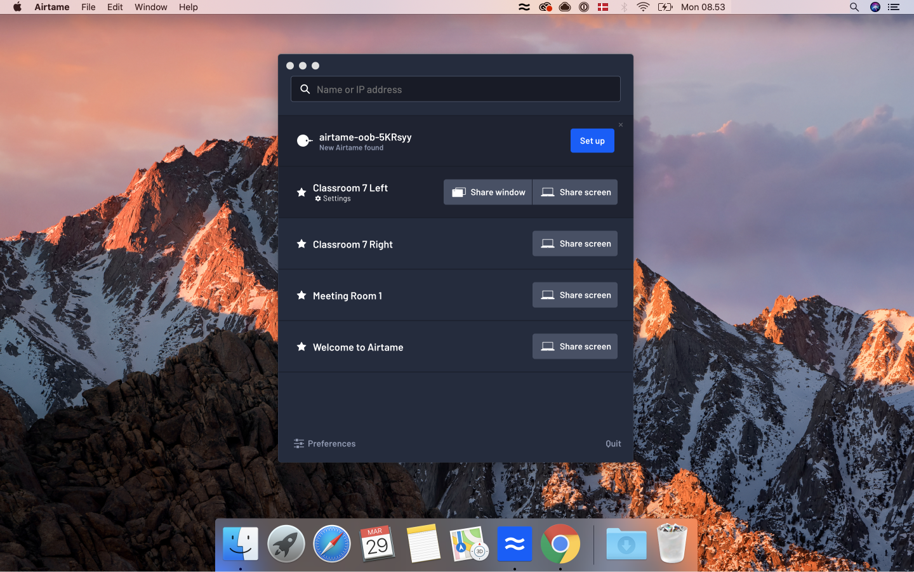
Task: Select the Welcome to Airtame device name
Action: pyautogui.click(x=358, y=347)
